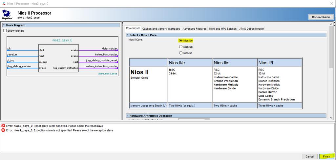Select the Nios II/s core radio button
This screenshot has width=336, height=160.
(181, 47)
